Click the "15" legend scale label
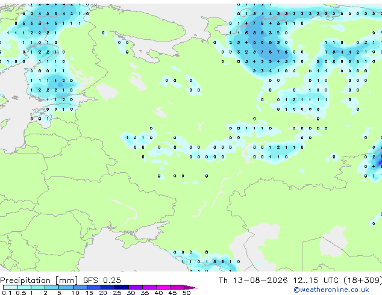This screenshot has width=382, height=295. (x=89, y=293)
